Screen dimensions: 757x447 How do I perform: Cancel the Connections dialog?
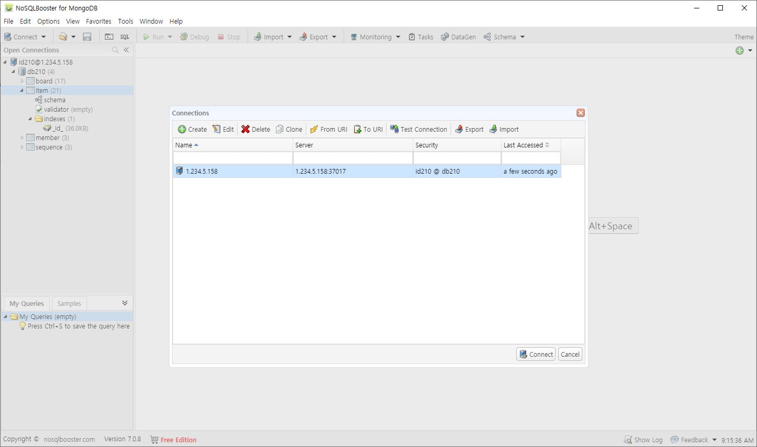[570, 354]
